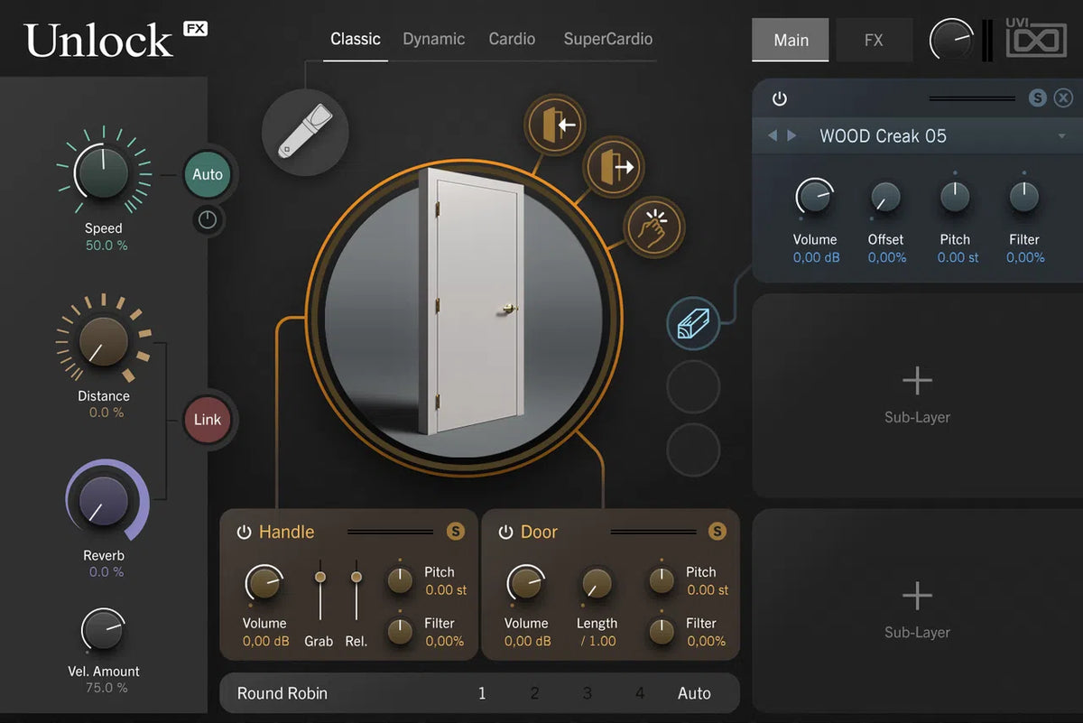This screenshot has width=1083, height=723.
Task: Solo the Door layer with S button
Action: pyautogui.click(x=717, y=532)
